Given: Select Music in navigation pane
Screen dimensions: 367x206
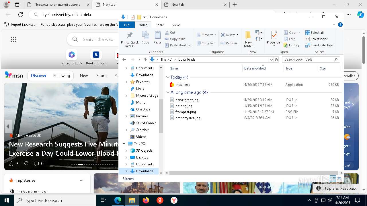Looking at the screenshot, I should pyautogui.click(x=140, y=102).
